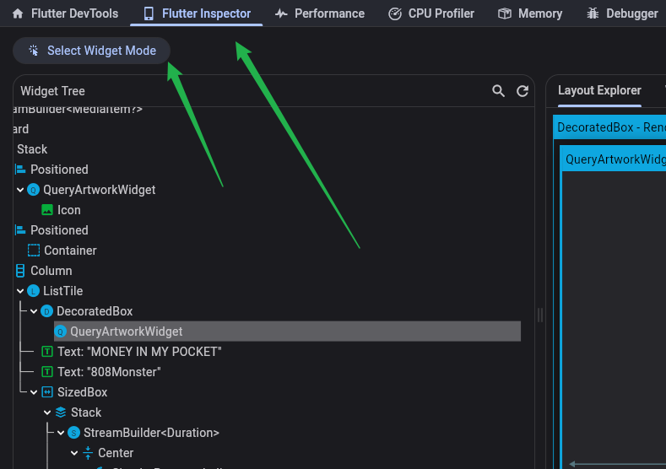Click the dashed Container icon
Viewport: 666px width, 469px height.
[34, 251]
